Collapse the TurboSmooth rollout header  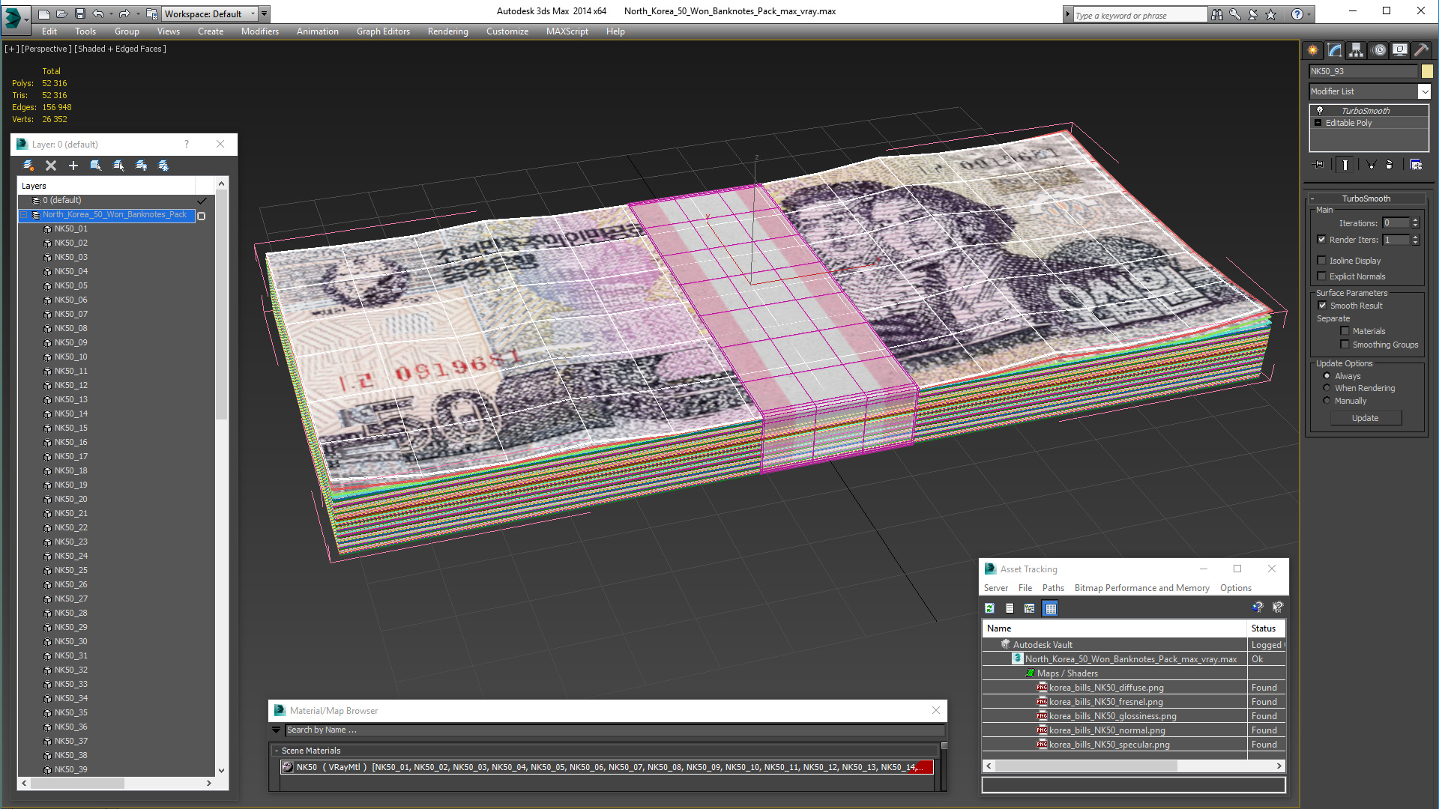click(1366, 199)
